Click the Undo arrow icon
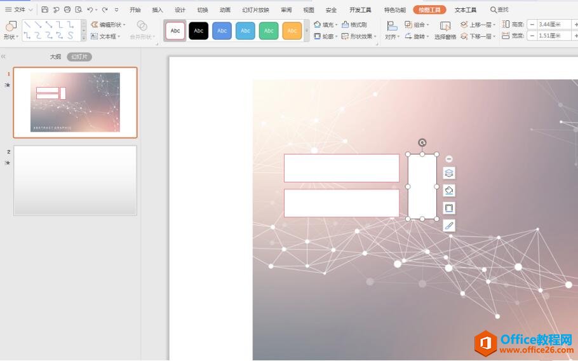Screen dimensions: 578x361 [90, 10]
